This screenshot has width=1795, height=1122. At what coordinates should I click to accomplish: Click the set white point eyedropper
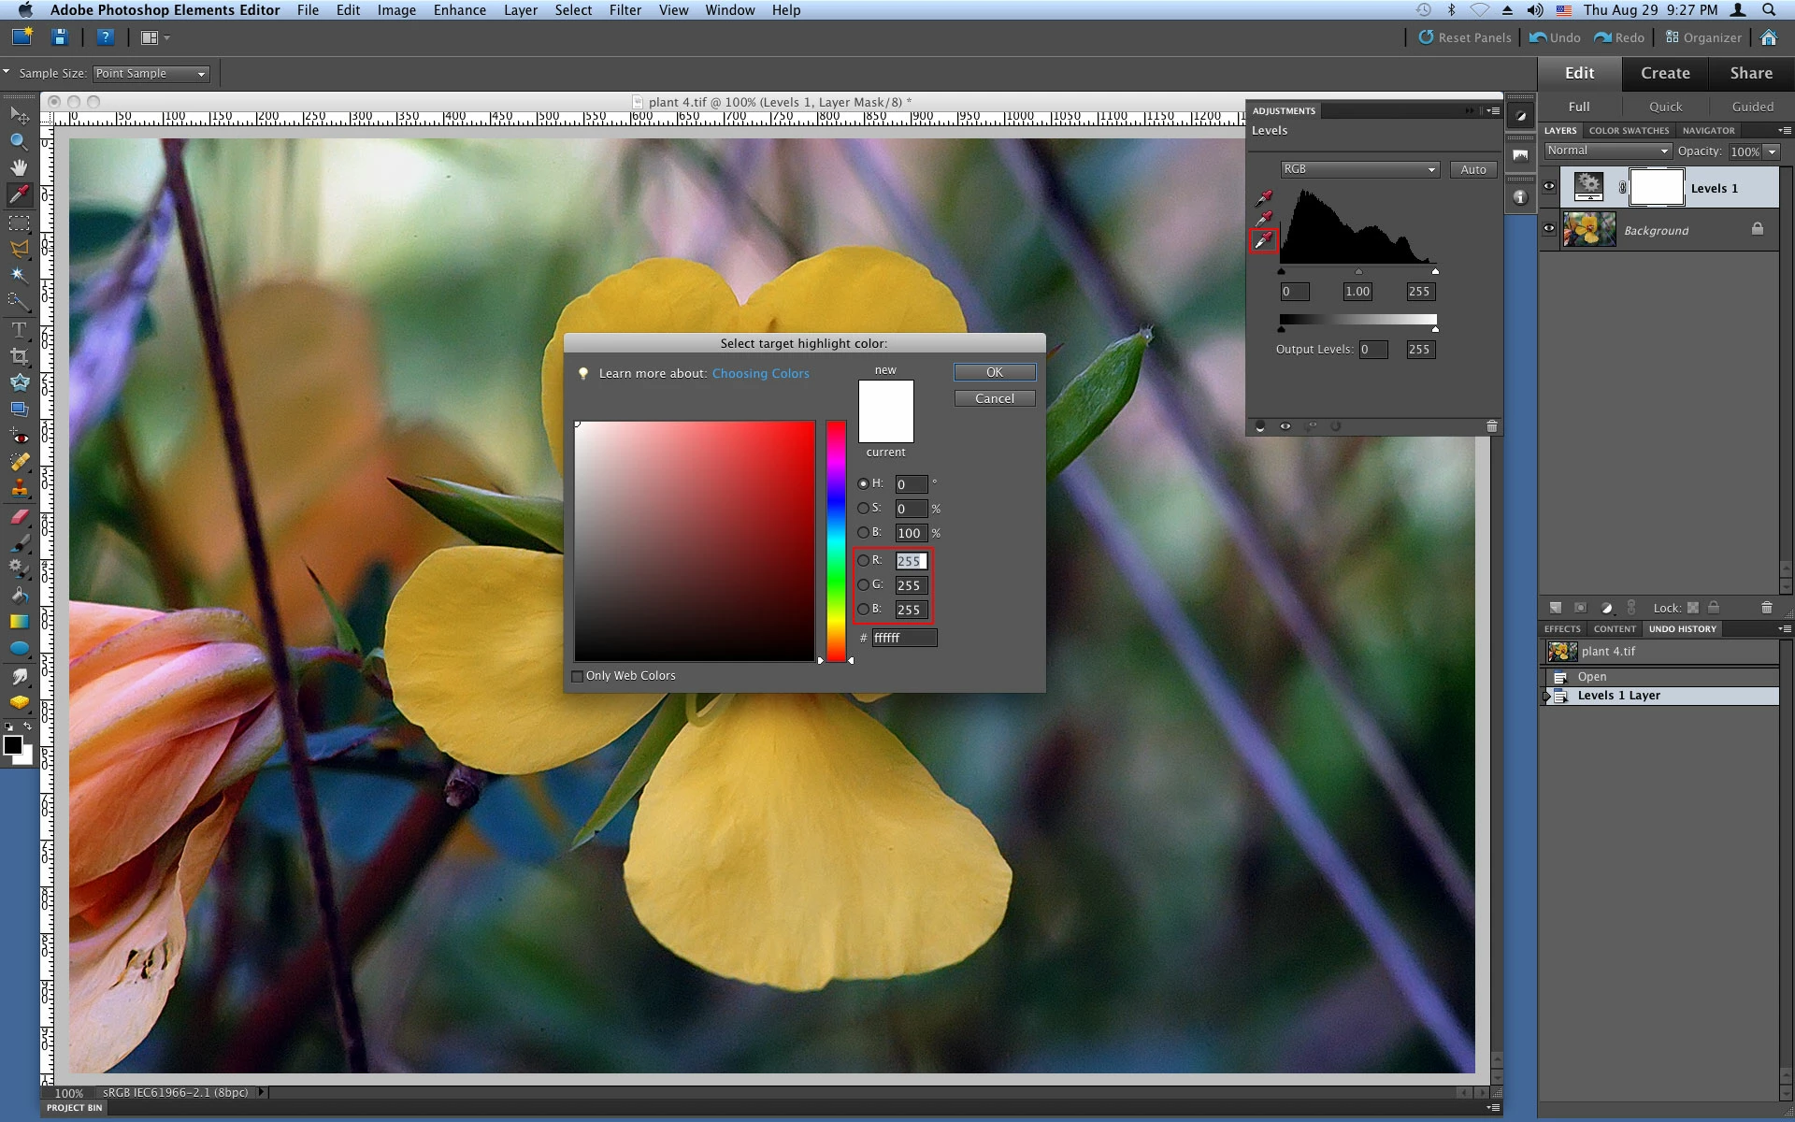click(x=1263, y=240)
